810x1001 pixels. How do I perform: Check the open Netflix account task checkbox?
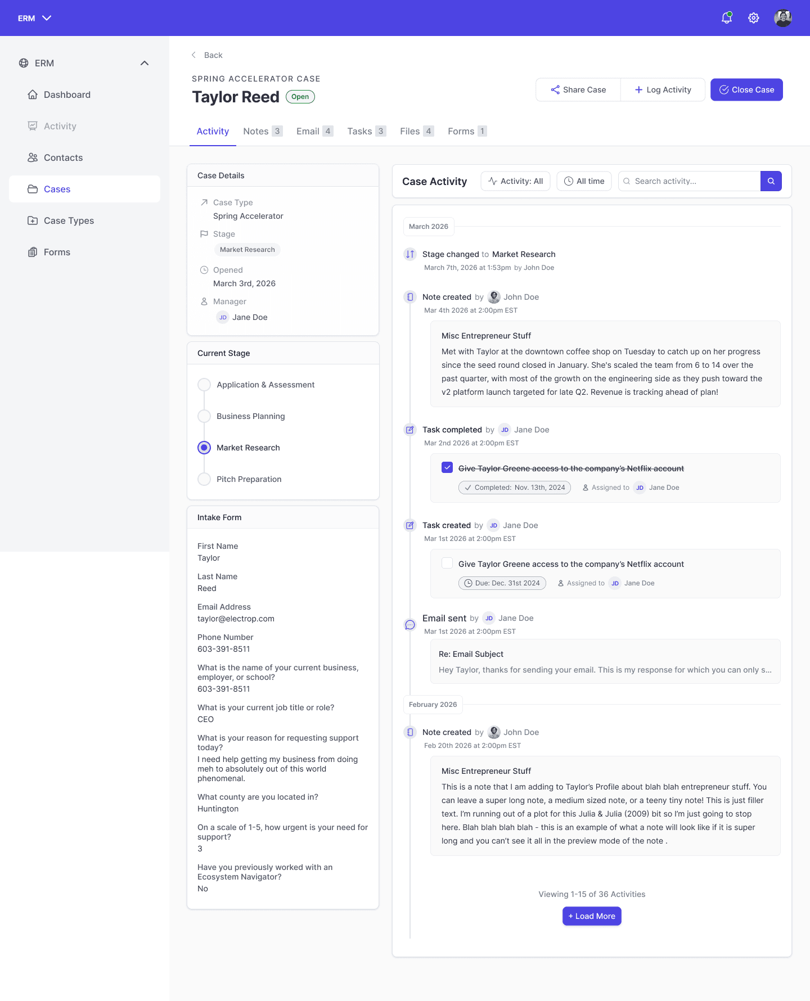pos(447,563)
